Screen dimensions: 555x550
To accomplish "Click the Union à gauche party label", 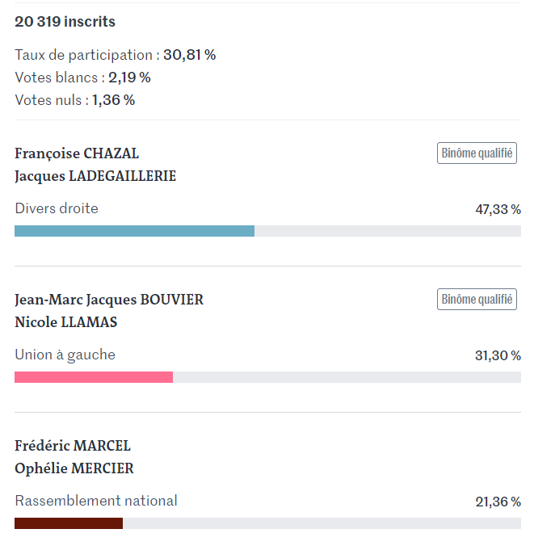I will (65, 355).
